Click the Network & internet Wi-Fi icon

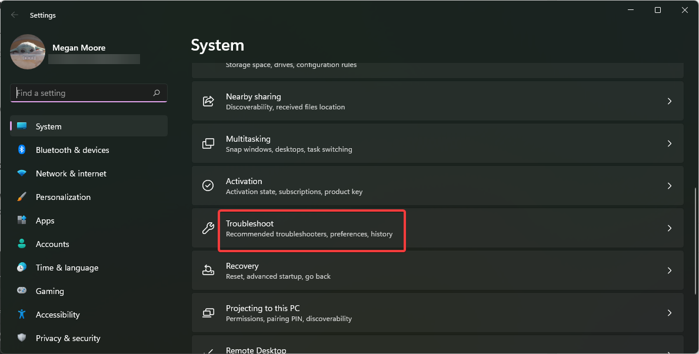(x=22, y=173)
